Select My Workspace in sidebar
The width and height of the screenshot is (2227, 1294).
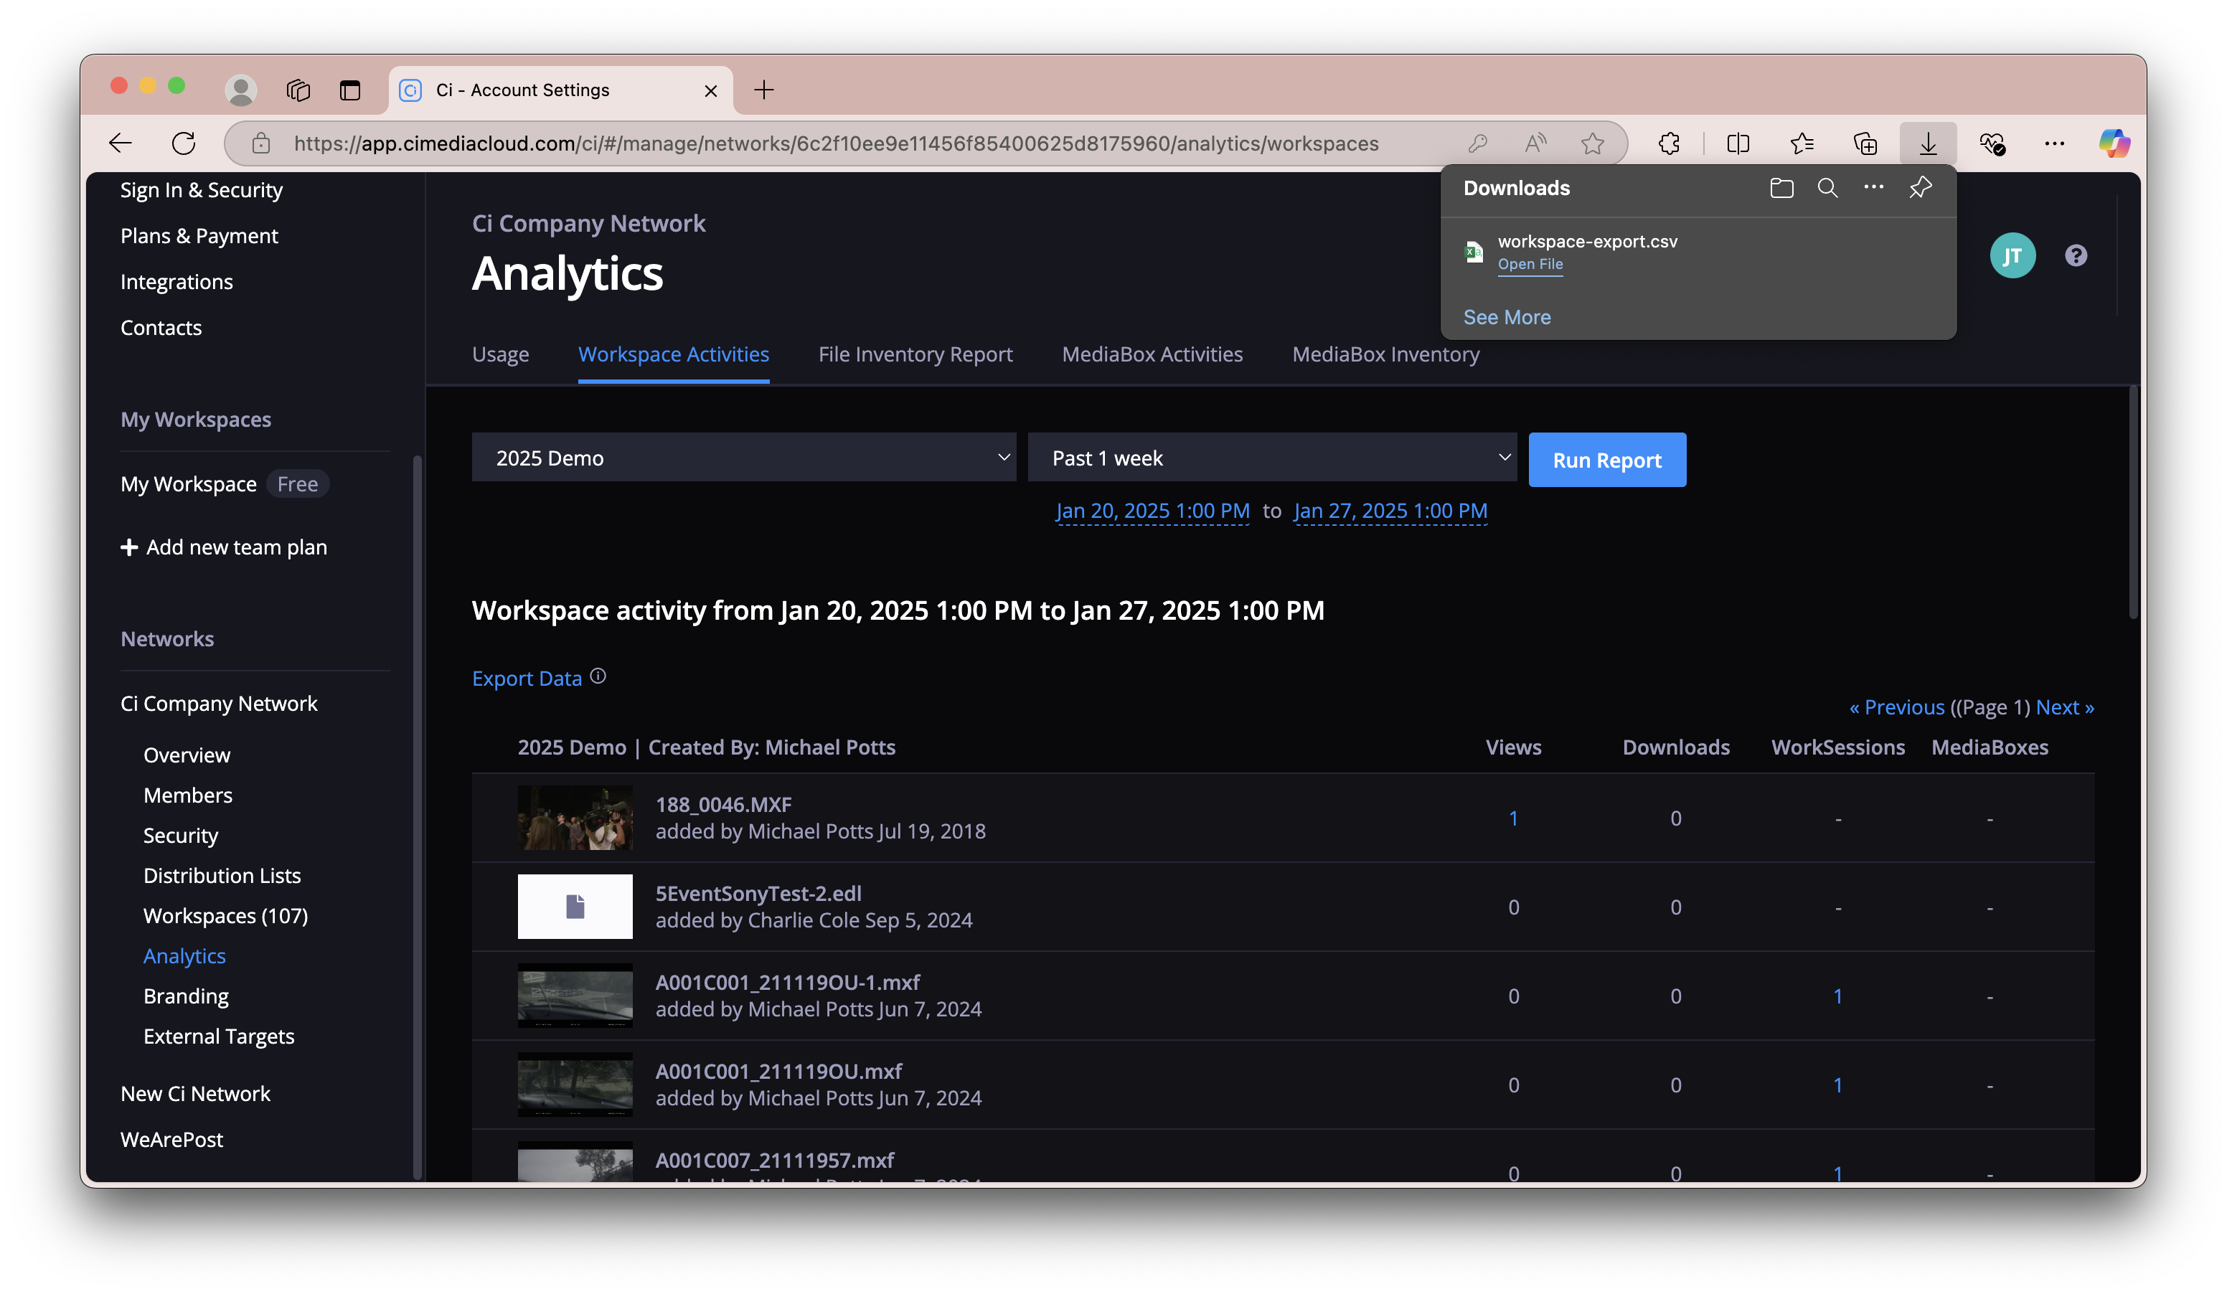[188, 484]
